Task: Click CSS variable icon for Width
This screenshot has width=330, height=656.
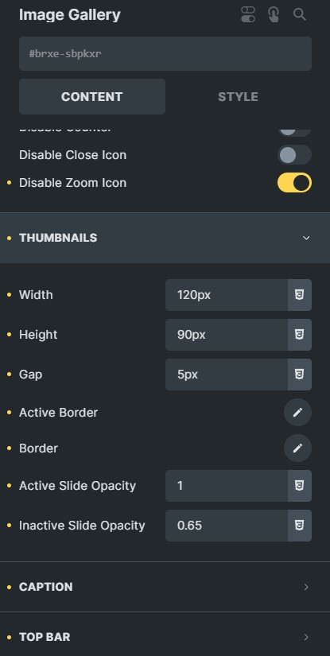Action: 299,295
